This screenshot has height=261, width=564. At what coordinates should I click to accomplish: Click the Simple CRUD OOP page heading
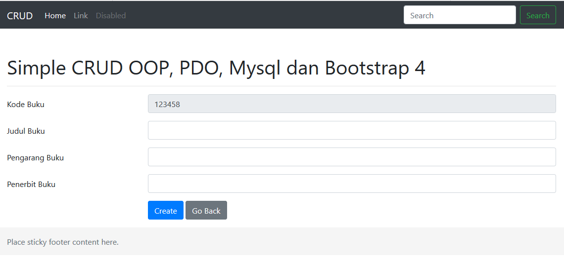point(216,68)
